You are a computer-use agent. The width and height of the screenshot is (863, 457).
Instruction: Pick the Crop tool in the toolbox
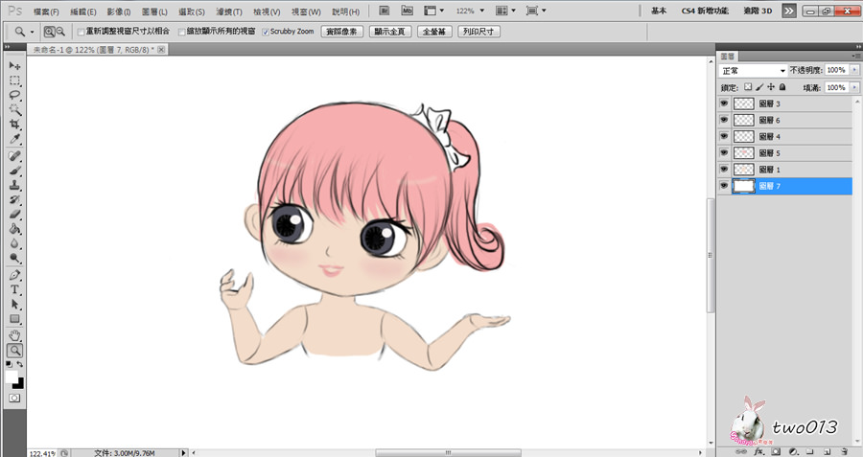click(x=15, y=125)
